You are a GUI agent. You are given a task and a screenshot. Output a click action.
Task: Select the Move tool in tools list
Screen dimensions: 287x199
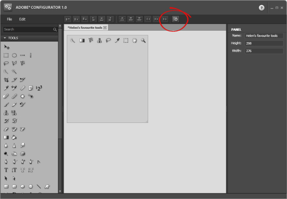tap(7, 47)
